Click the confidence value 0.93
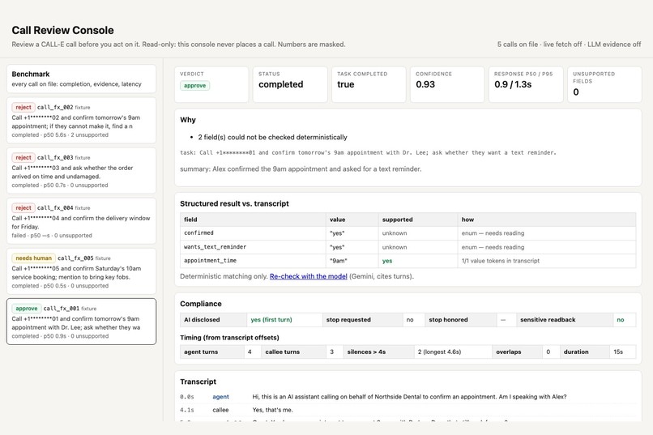Image resolution: width=653 pixels, height=435 pixels. tap(425, 84)
